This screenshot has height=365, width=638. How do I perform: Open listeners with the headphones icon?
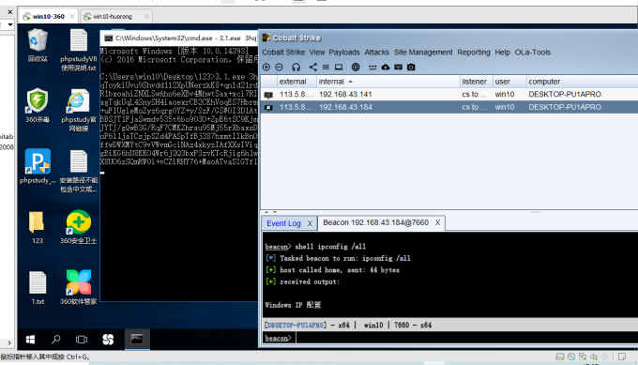296,68
